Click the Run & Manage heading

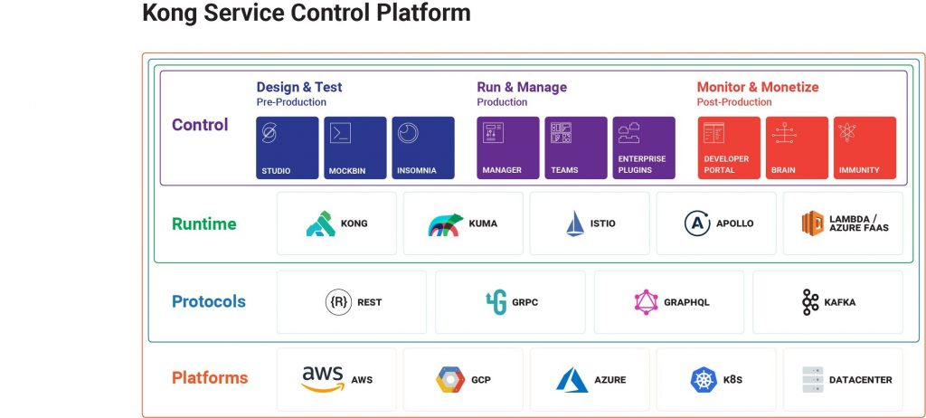click(x=522, y=88)
